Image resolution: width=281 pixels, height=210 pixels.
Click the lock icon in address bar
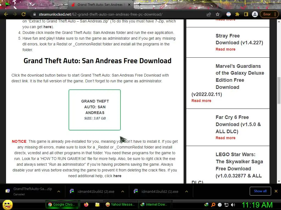point(34,14)
